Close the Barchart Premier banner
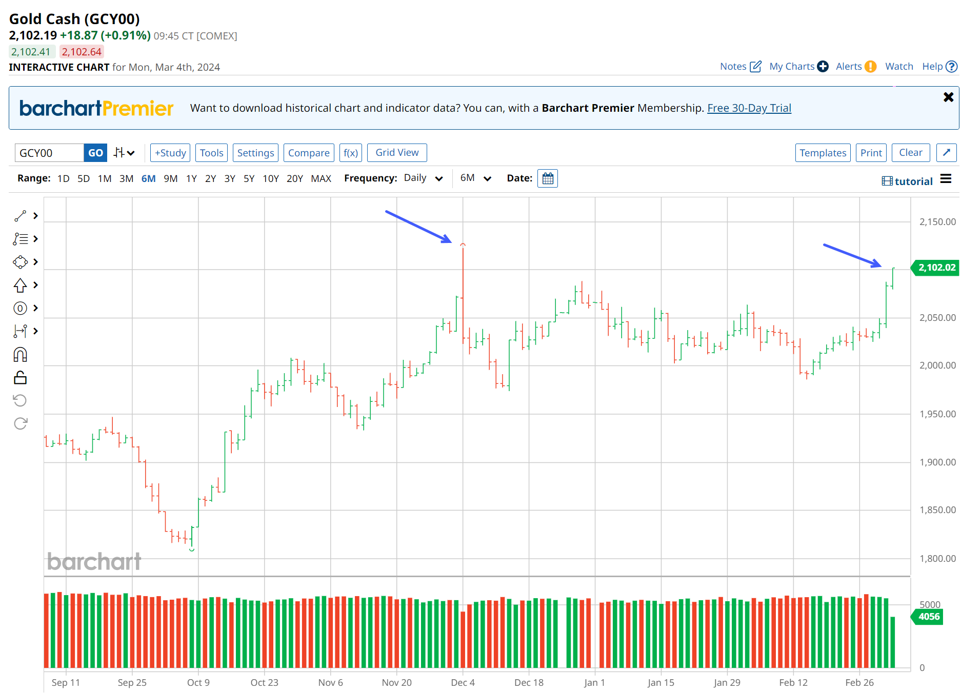The width and height of the screenshot is (961, 693). click(x=948, y=97)
